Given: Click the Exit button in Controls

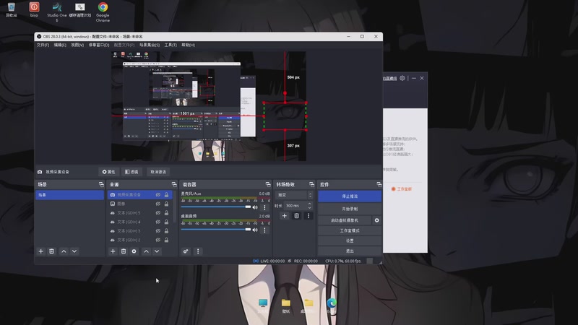Looking at the screenshot, I should 350,251.
